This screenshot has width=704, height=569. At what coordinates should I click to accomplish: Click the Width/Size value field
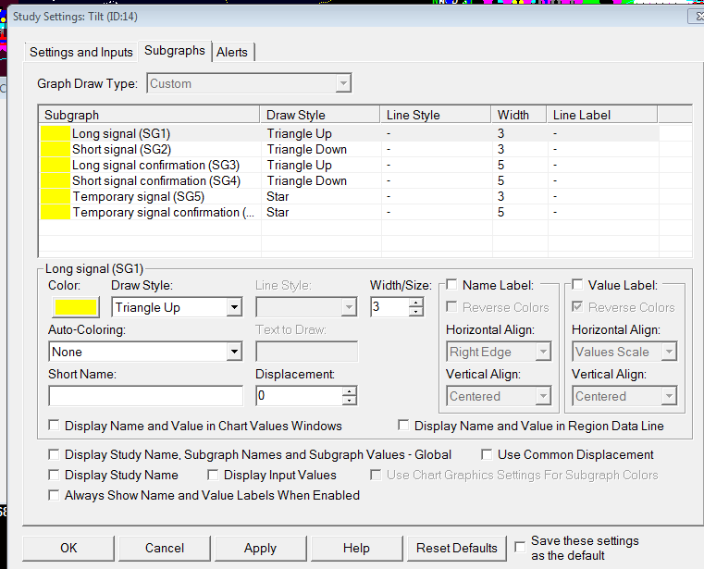pos(389,307)
